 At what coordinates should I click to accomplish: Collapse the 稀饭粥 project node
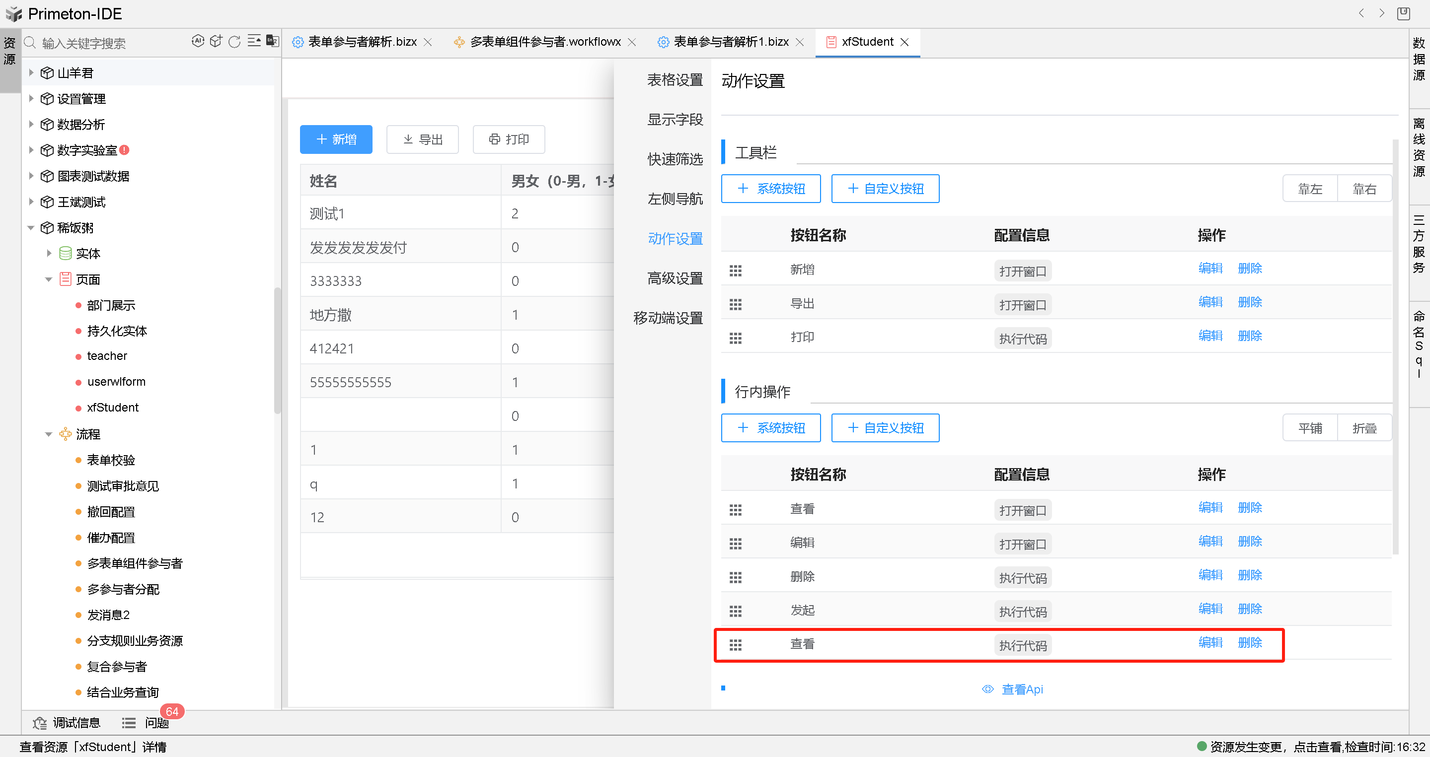click(31, 227)
